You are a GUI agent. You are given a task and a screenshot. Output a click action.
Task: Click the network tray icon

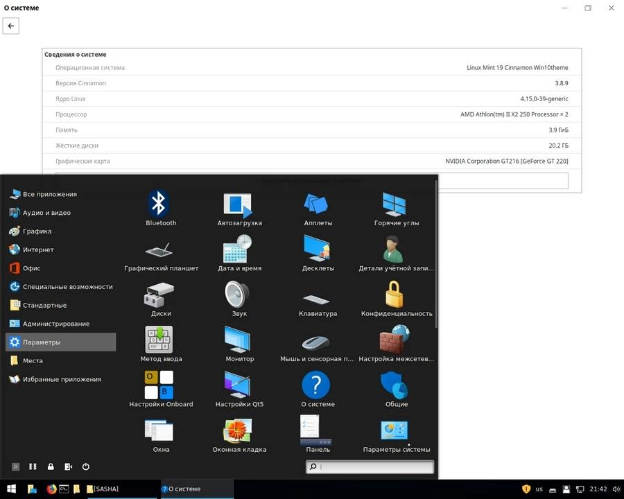click(x=580, y=489)
